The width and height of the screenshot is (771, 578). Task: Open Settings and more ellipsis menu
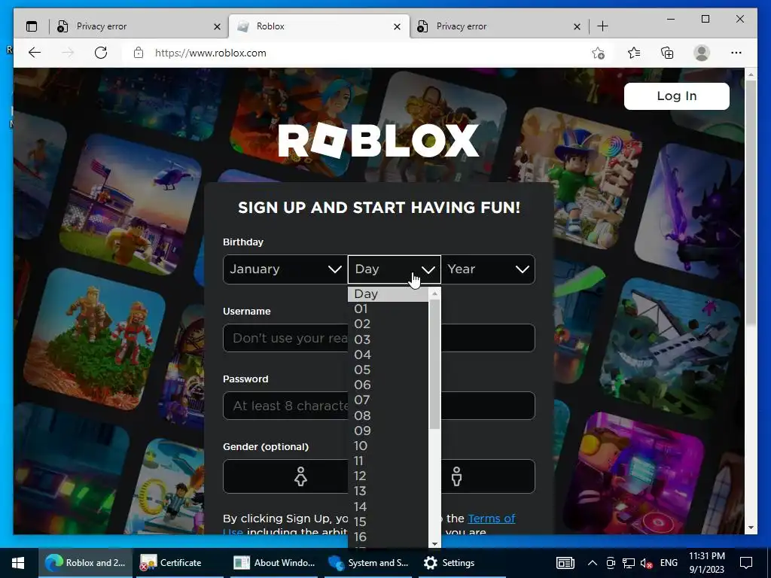[736, 53]
